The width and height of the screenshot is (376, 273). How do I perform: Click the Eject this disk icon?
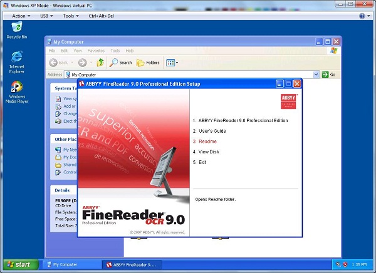tap(58, 121)
